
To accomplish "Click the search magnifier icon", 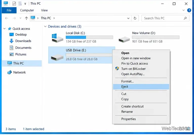I will click(185, 18).
